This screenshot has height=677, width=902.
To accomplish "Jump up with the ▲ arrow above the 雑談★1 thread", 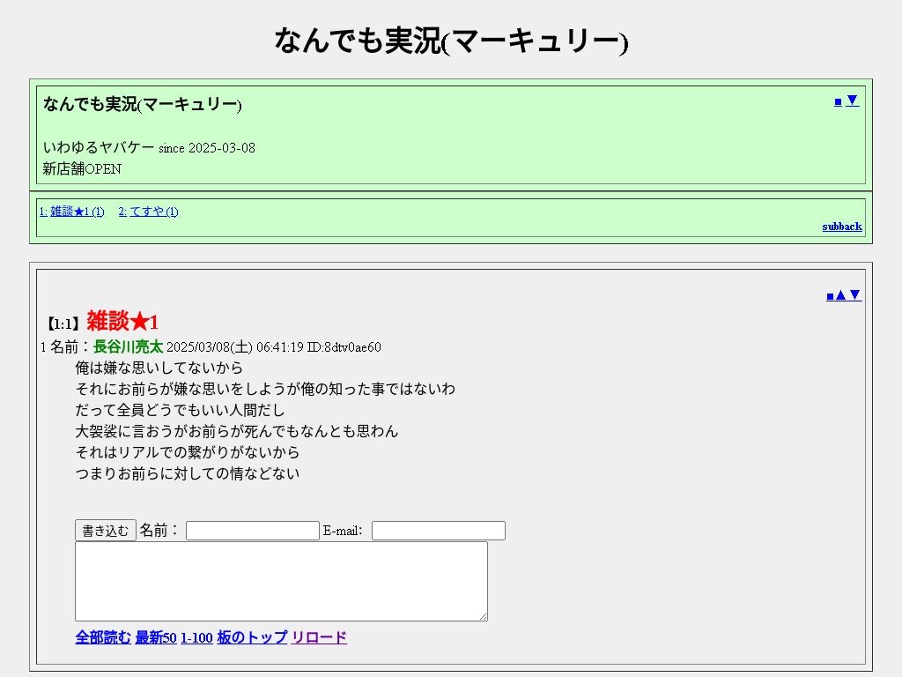I will pyautogui.click(x=840, y=295).
